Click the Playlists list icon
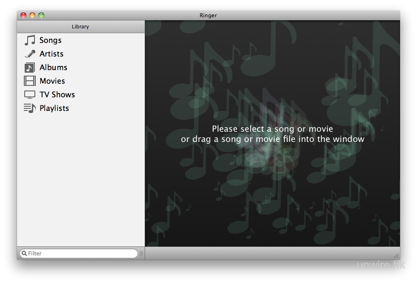 click(x=30, y=108)
